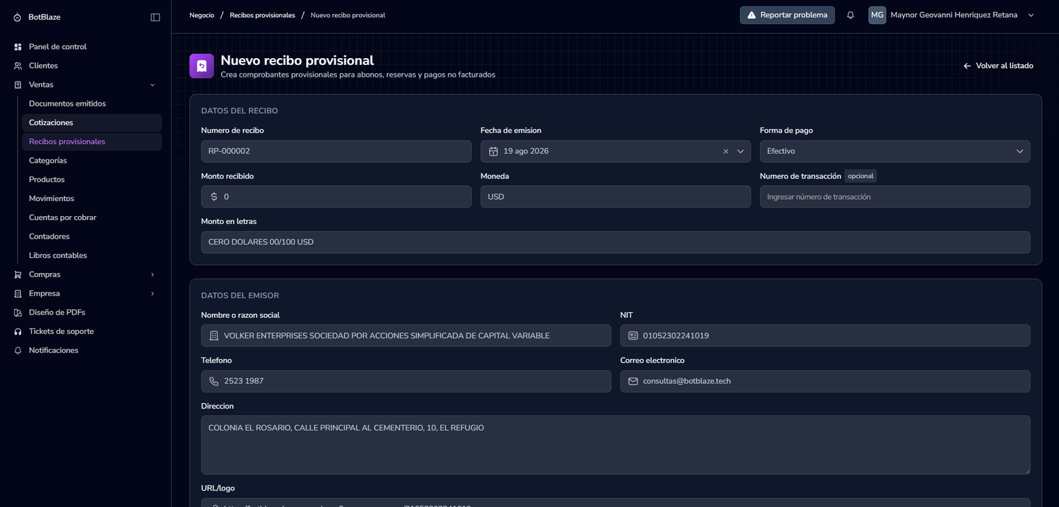Click the Empresa building icon
This screenshot has height=507, width=1059.
18,293
